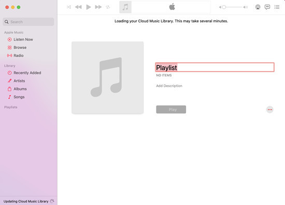Open the playlist more options ellipsis
This screenshot has width=285, height=205.
point(270,110)
